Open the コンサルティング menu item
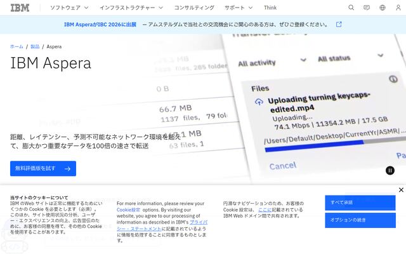Image resolution: width=406 pixels, height=254 pixels. point(194,8)
